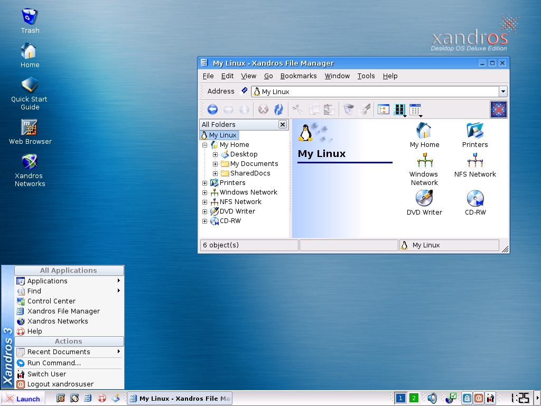
Task: Close the All Folders side panel
Action: click(x=283, y=124)
